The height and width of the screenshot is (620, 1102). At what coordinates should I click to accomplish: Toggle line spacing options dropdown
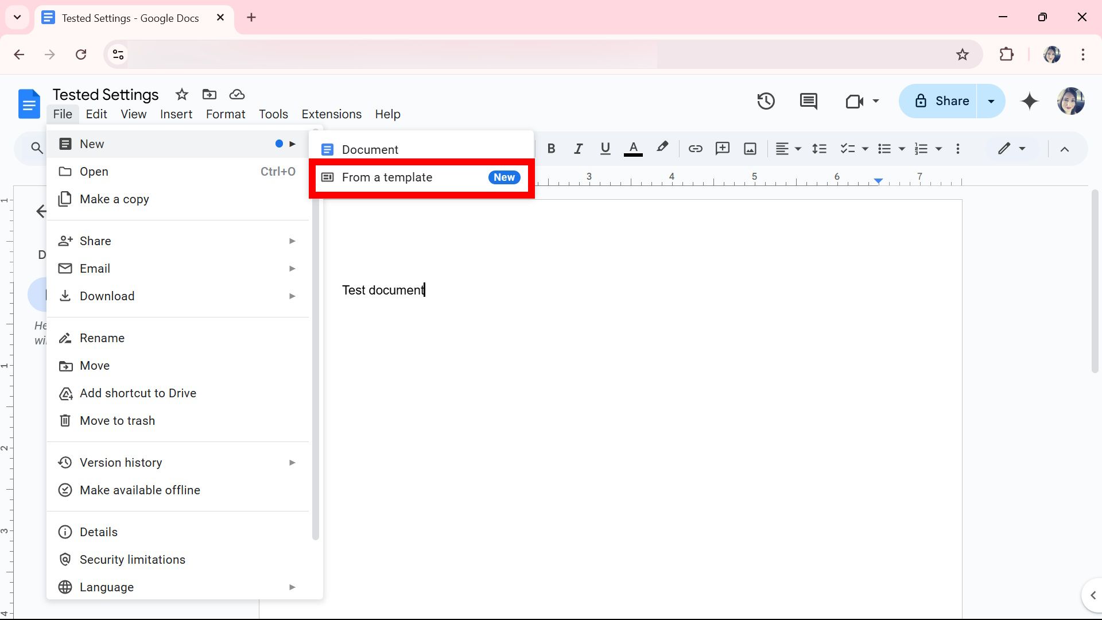[x=819, y=148]
